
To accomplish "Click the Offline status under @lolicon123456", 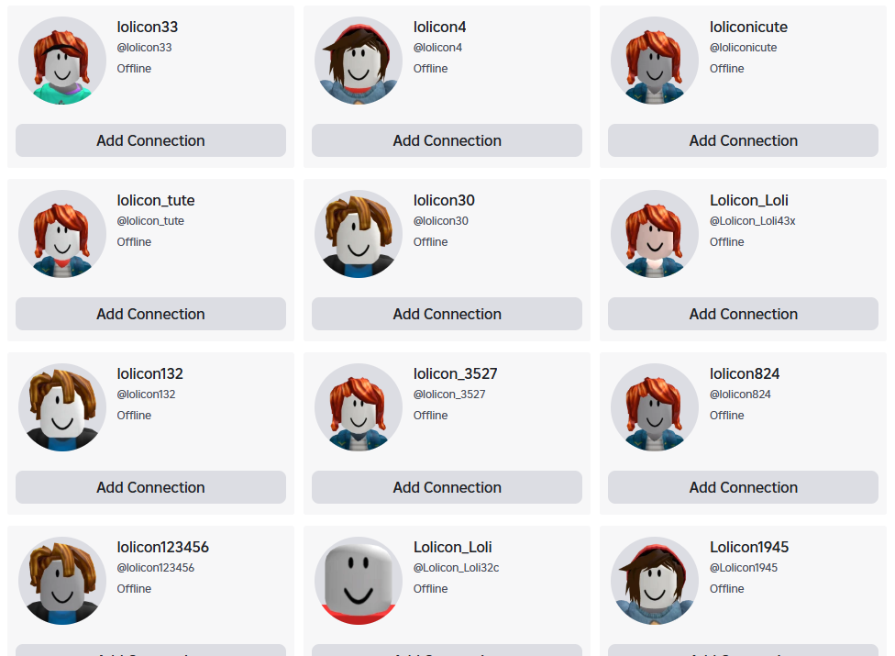I will pos(134,589).
